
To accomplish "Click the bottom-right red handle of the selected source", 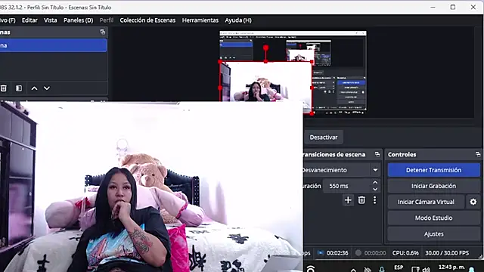I will point(312,113).
